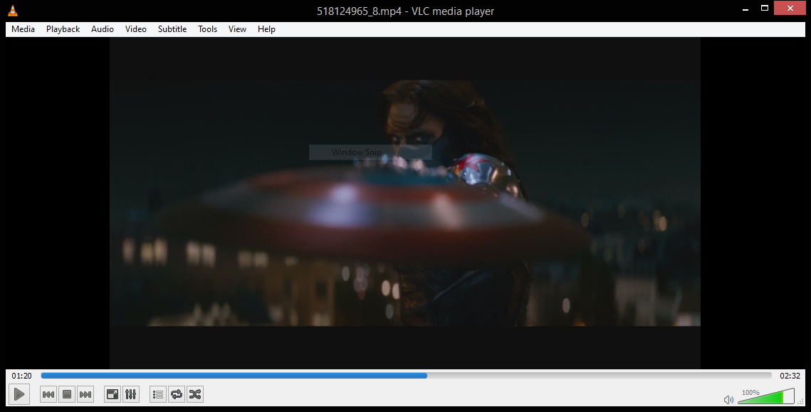Open the Tools menu
811x412 pixels.
tap(207, 29)
